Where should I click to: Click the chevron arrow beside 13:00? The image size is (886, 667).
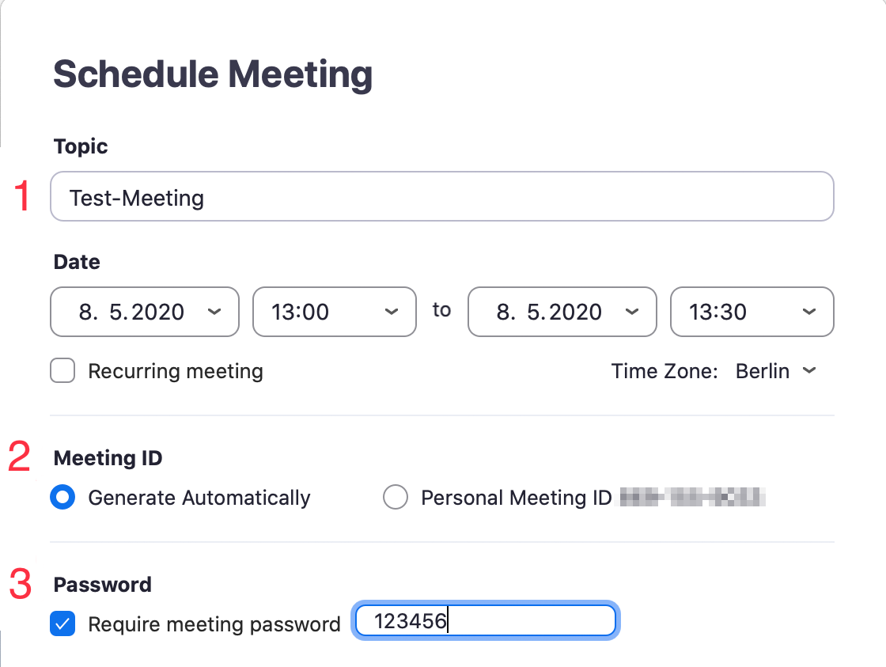click(391, 312)
